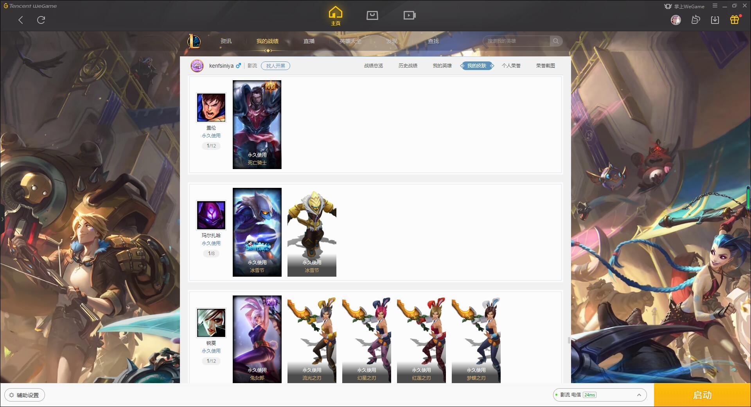Click the server dropdown chevron arrow
The width and height of the screenshot is (751, 407).
pos(639,395)
